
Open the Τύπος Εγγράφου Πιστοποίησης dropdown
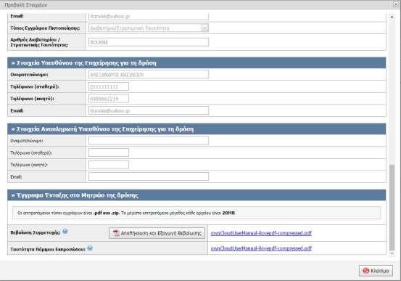204,28
